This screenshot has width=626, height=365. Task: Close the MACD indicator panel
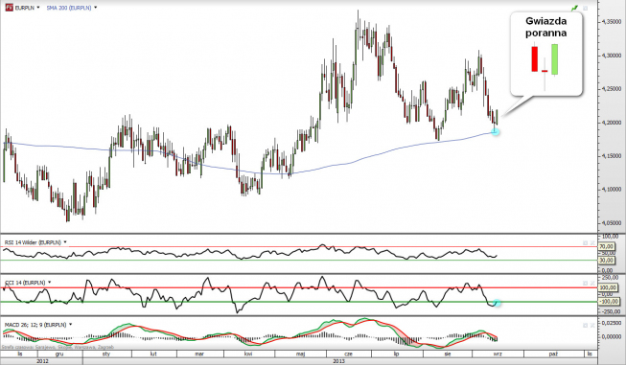pos(592,325)
